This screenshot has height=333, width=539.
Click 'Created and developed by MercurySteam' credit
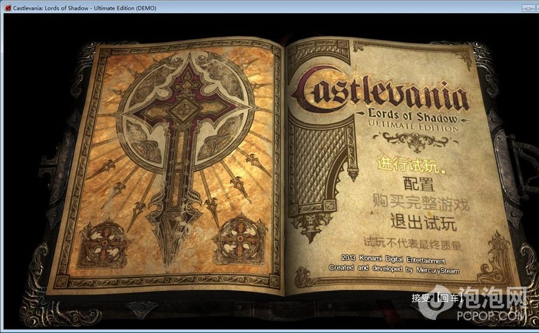(x=393, y=269)
